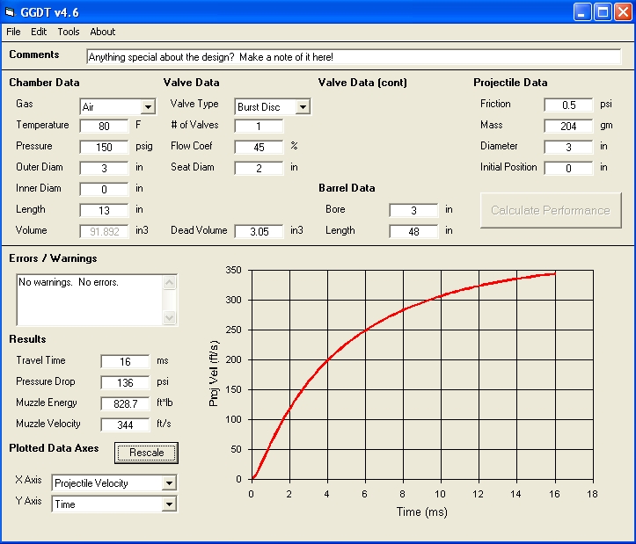Select the Flow Coef input field
The width and height of the screenshot is (636, 544).
259,147
